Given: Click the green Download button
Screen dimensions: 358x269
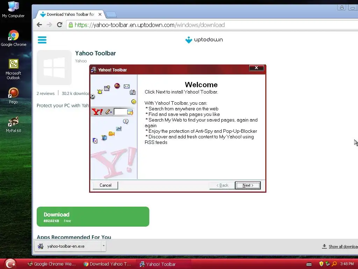Looking at the screenshot, I should tap(93, 216).
